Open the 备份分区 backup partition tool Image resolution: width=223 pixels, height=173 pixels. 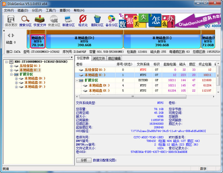111,21
